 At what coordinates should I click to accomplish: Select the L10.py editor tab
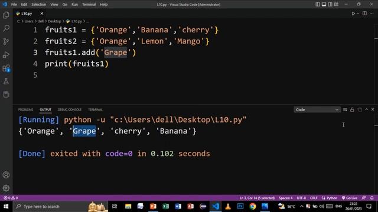tap(27, 14)
